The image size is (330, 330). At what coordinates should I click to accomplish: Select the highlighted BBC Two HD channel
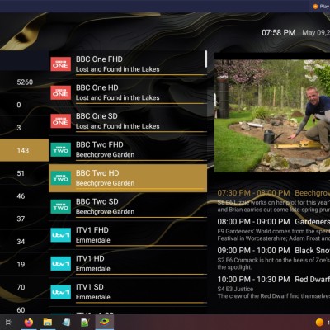click(x=128, y=178)
